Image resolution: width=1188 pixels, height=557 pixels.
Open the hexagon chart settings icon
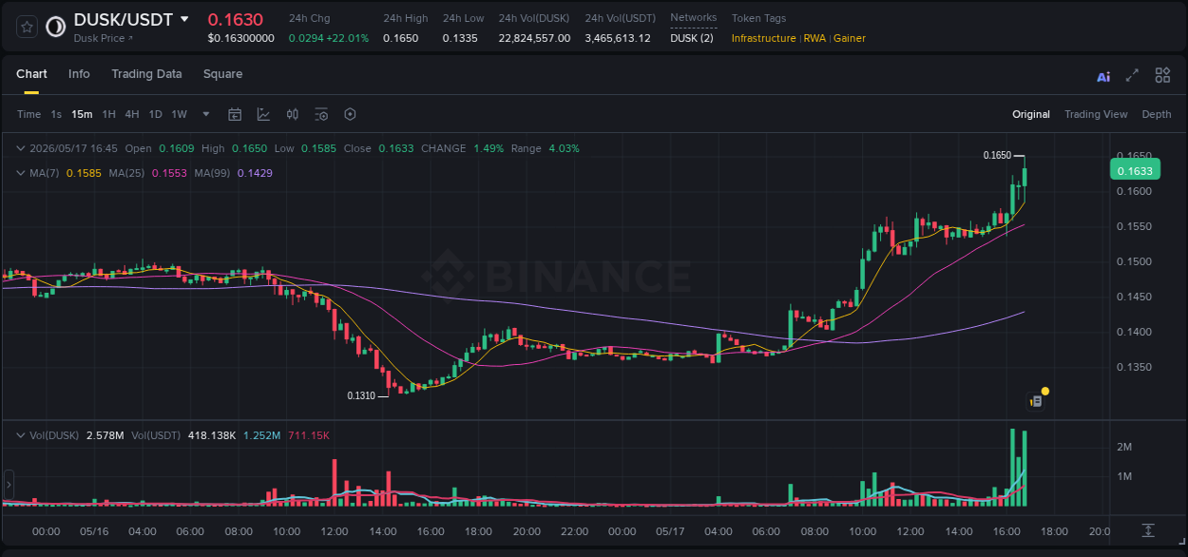(x=350, y=114)
